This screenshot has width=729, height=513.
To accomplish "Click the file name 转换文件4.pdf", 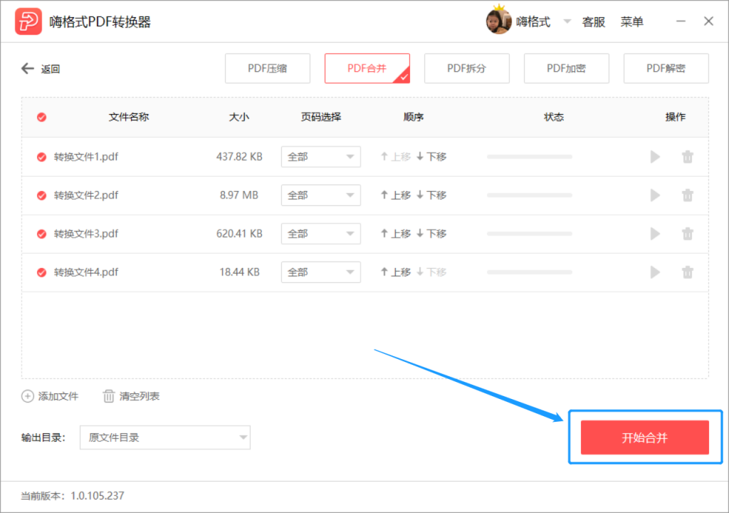I will pyautogui.click(x=86, y=272).
